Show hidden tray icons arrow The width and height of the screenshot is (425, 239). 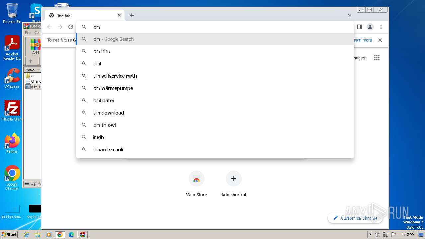coord(371,235)
